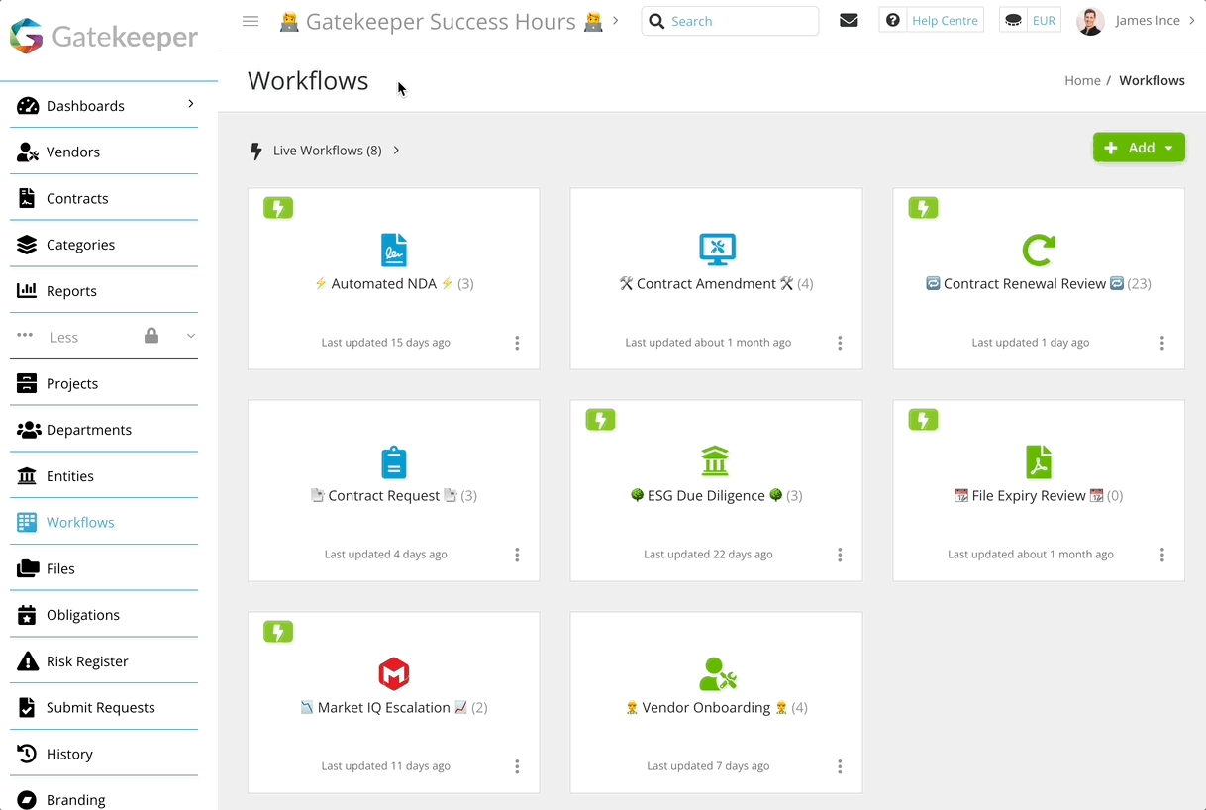Open the kebab menu on Contract Request card
Screen dimensions: 1206x810
(517, 555)
